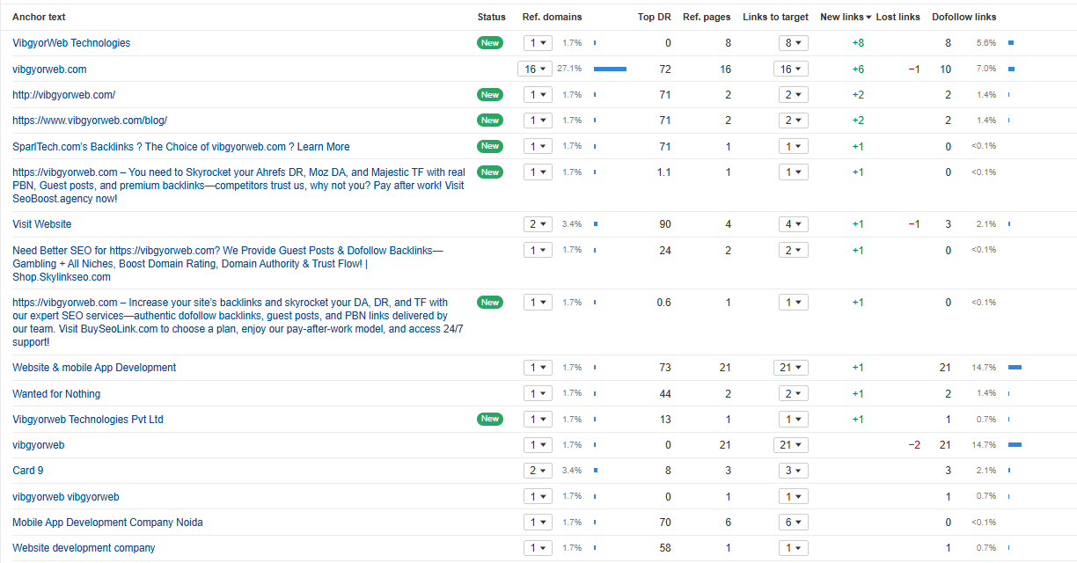Click the VibgyorWeb Technologies anchor text
This screenshot has width=1077, height=563.
[x=71, y=43]
